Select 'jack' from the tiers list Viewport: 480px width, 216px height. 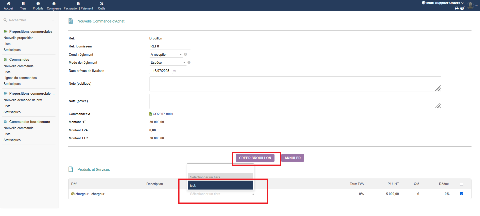pyautogui.click(x=220, y=185)
